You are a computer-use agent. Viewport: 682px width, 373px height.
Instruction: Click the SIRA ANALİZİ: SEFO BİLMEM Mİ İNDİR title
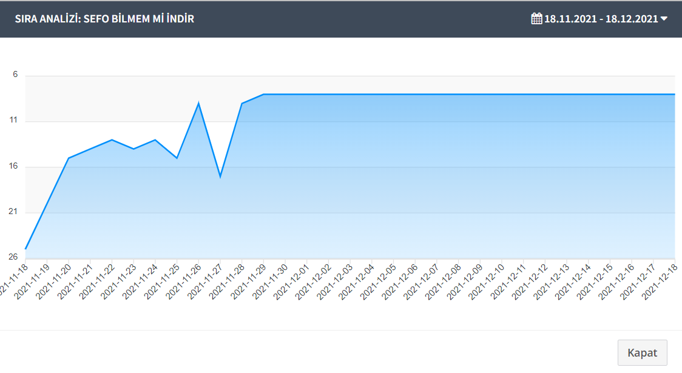(104, 19)
